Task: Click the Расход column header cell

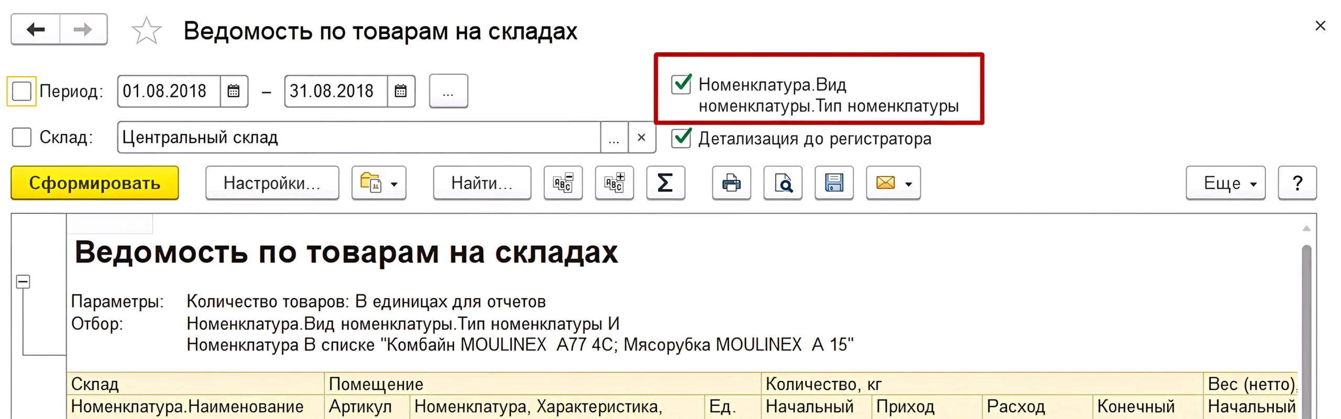Action: point(1037,406)
